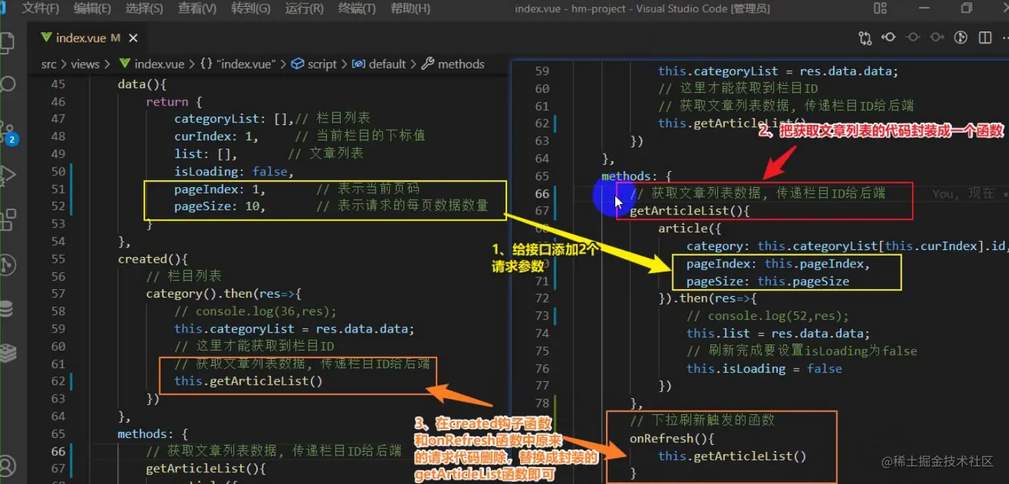Open the Git graph circular icon
Screen dimensions: 1009x484
pyautogui.click(x=961, y=38)
